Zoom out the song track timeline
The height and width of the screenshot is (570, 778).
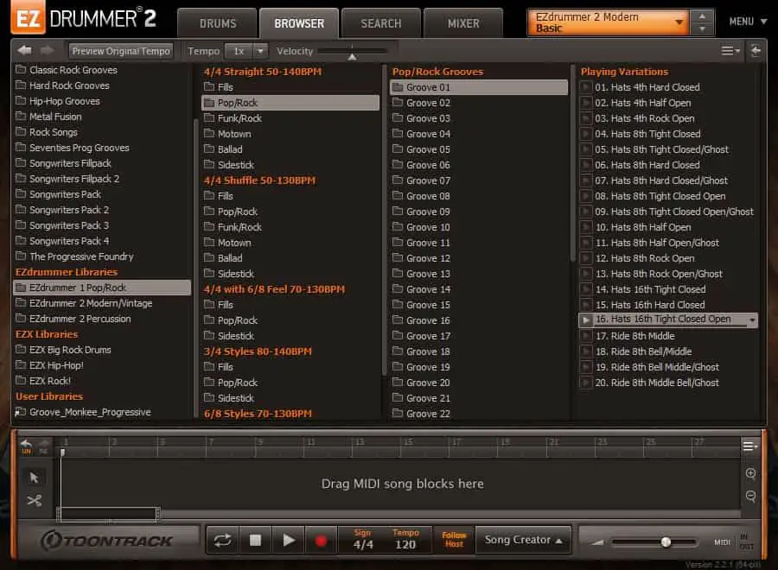tap(750, 496)
